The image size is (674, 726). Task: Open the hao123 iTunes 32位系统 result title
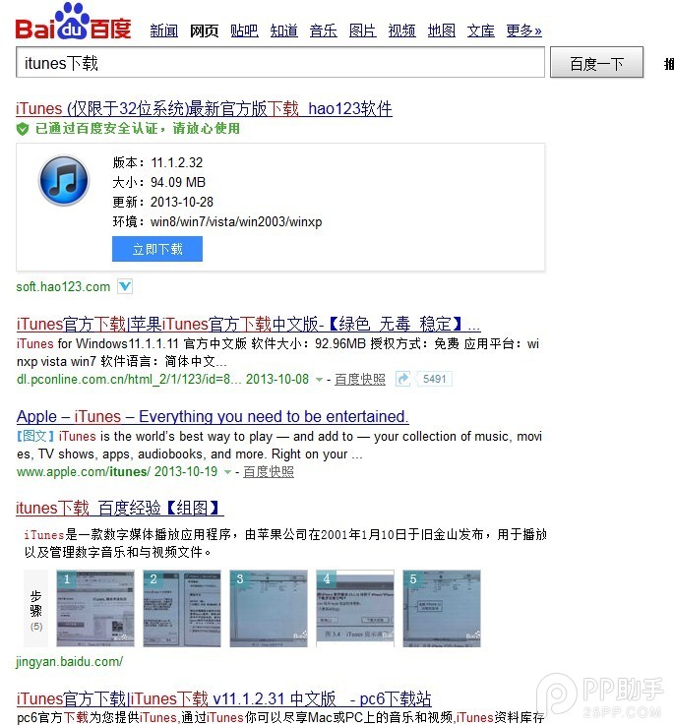coord(204,109)
